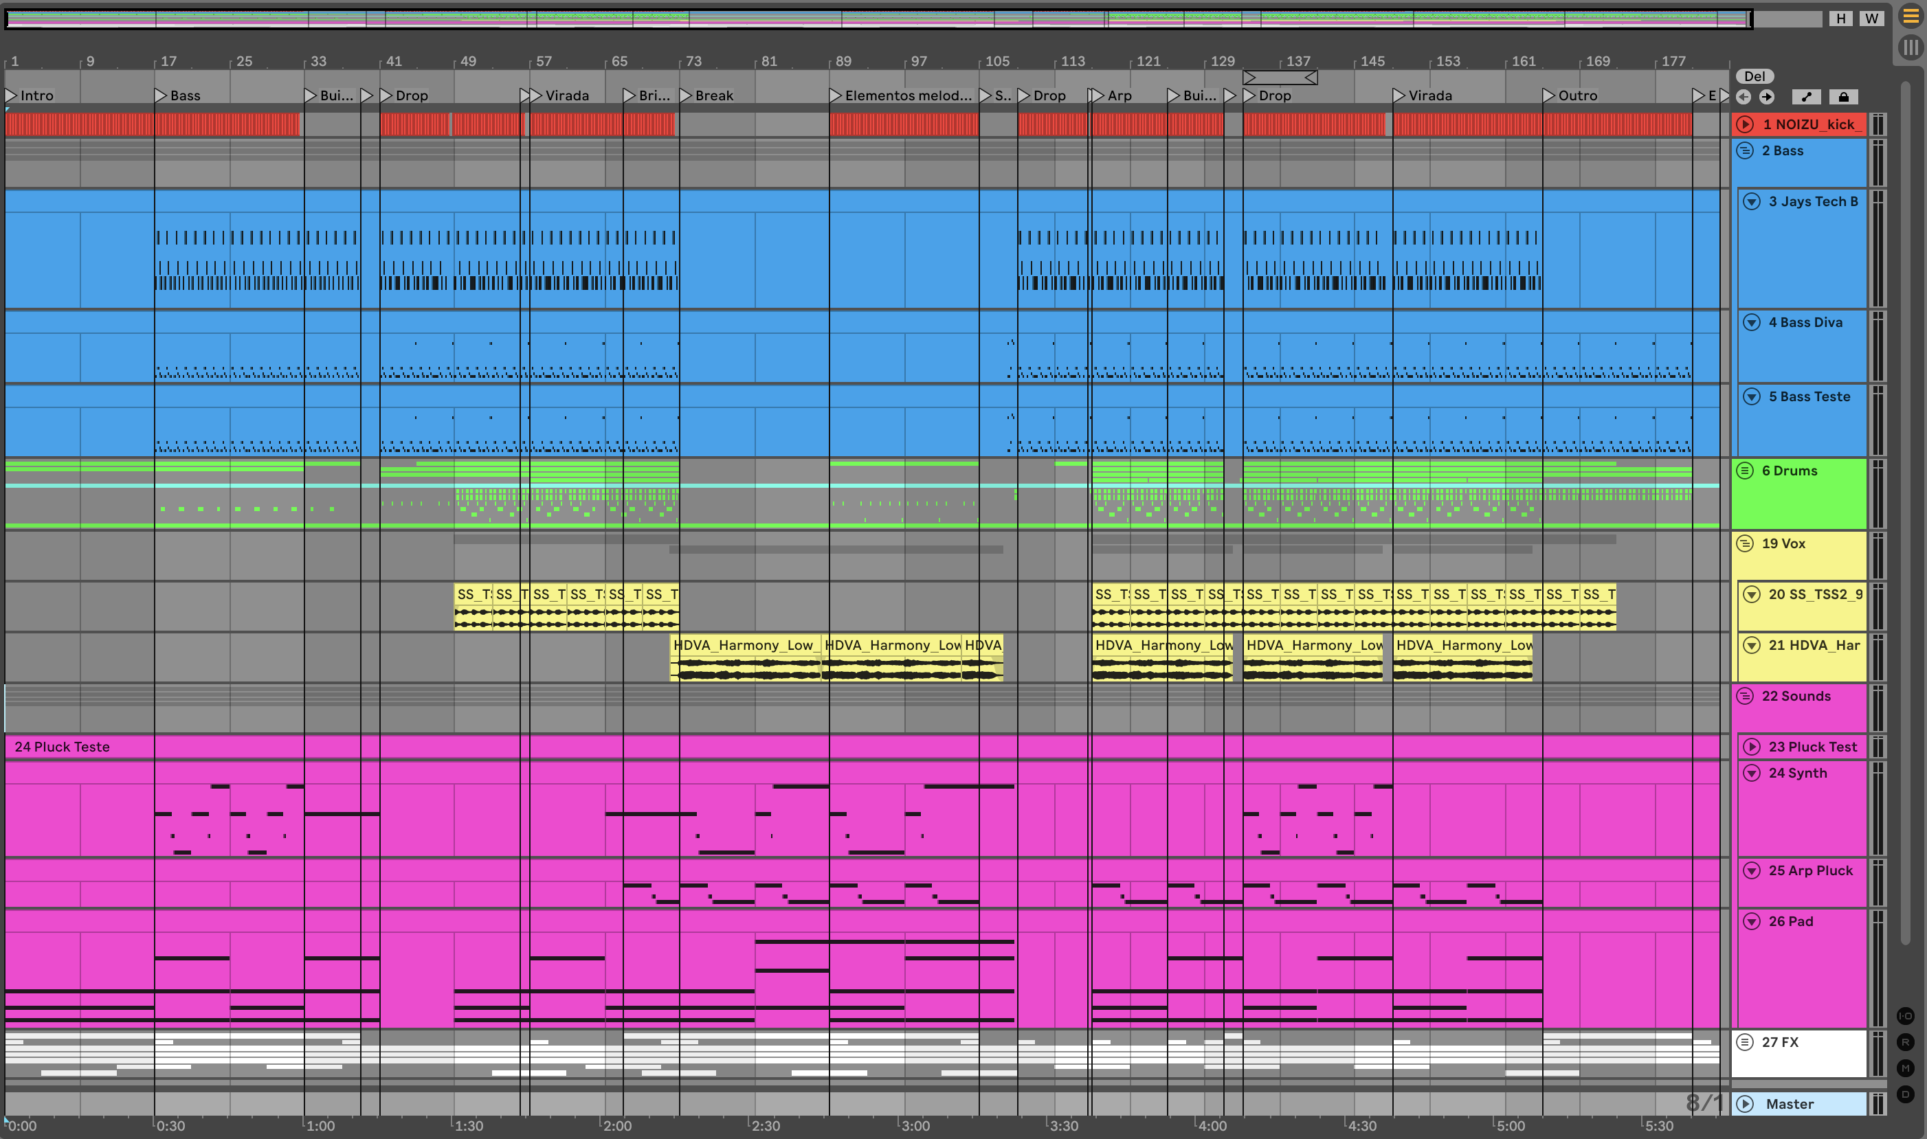Jump to next locator with the right arrow
This screenshot has width=1927, height=1139.
point(1767,97)
